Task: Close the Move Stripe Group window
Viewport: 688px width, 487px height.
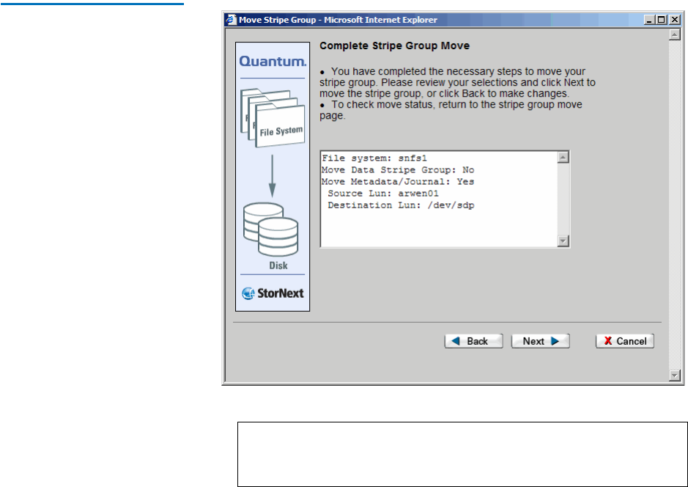Action: point(675,20)
